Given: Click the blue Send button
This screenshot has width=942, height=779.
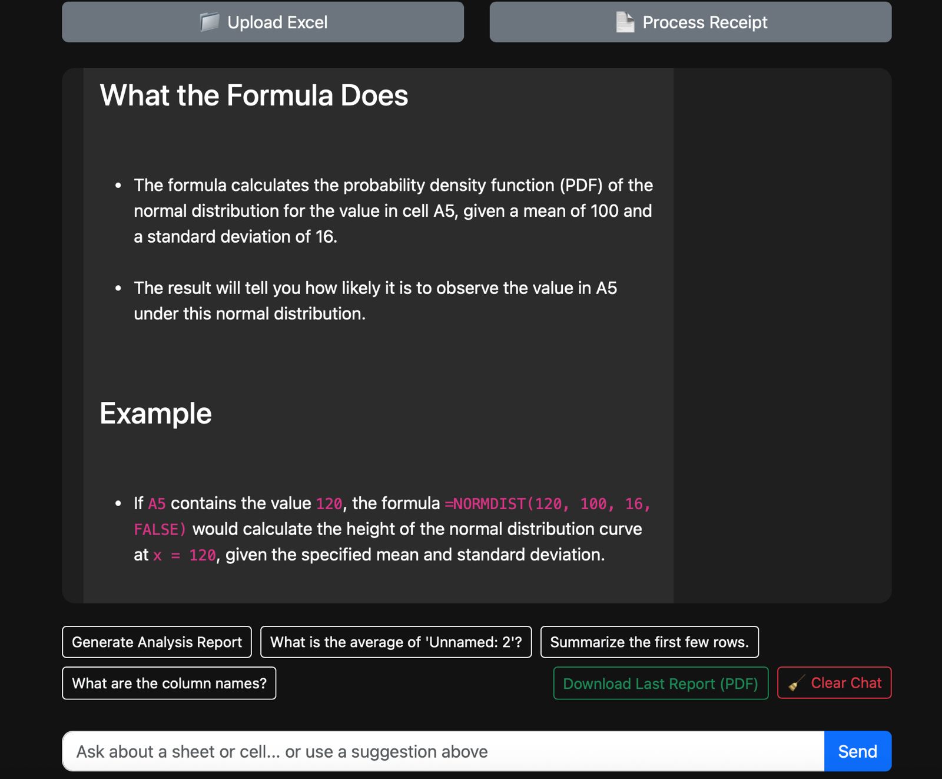Looking at the screenshot, I should (858, 751).
